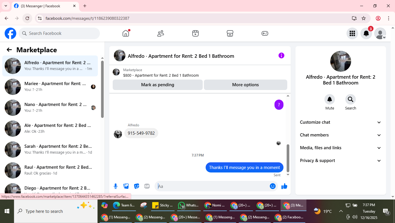395x223 pixels.
Task: Send a thumbs-up like
Action: point(284,186)
